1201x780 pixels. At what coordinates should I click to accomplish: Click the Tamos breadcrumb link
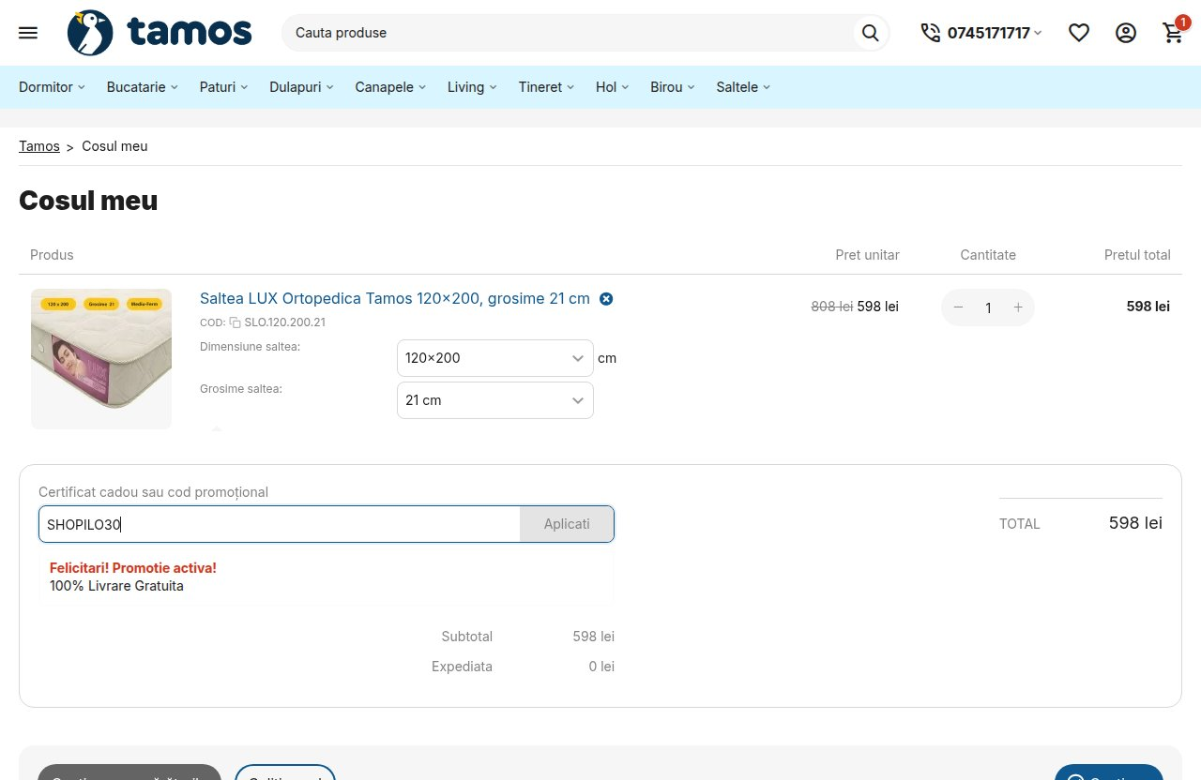pos(39,146)
